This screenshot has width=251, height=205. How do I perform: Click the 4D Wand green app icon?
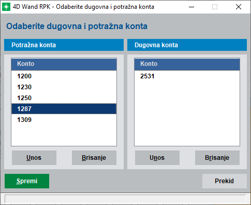pyautogui.click(x=6, y=7)
